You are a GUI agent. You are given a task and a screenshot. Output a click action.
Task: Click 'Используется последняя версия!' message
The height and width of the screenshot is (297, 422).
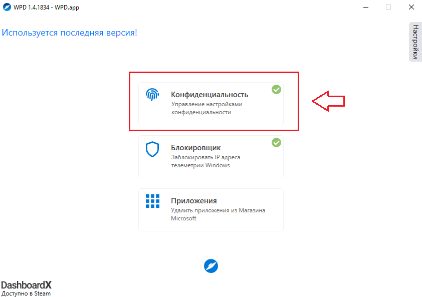tap(70, 33)
